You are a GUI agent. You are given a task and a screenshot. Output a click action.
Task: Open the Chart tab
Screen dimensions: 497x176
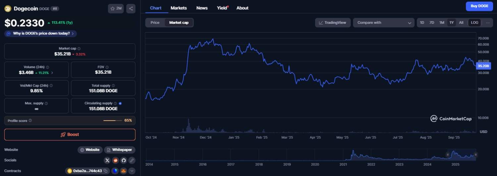click(x=156, y=8)
